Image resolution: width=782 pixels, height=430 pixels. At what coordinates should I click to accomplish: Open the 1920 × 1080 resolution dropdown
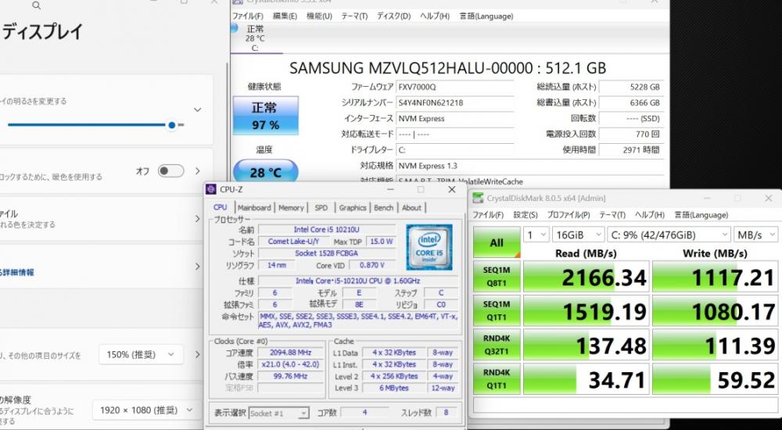point(145,410)
